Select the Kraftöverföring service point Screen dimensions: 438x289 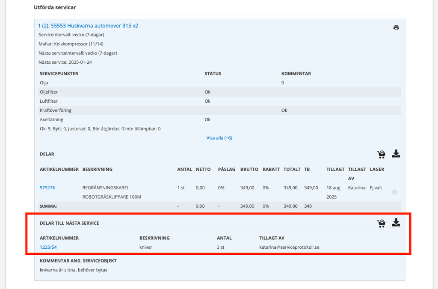pyautogui.click(x=219, y=110)
